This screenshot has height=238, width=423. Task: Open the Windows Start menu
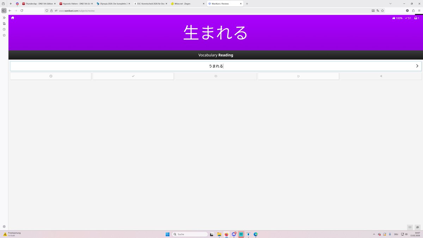coord(167,234)
